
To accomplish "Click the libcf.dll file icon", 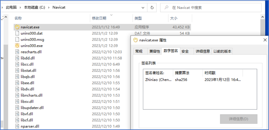I will point(17,120).
